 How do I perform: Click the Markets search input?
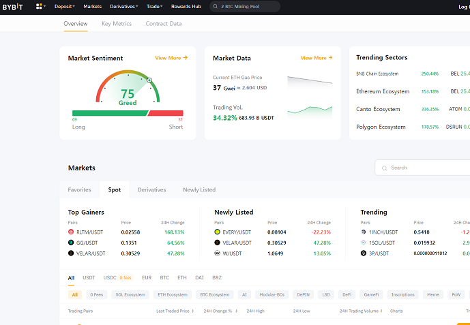423,168
